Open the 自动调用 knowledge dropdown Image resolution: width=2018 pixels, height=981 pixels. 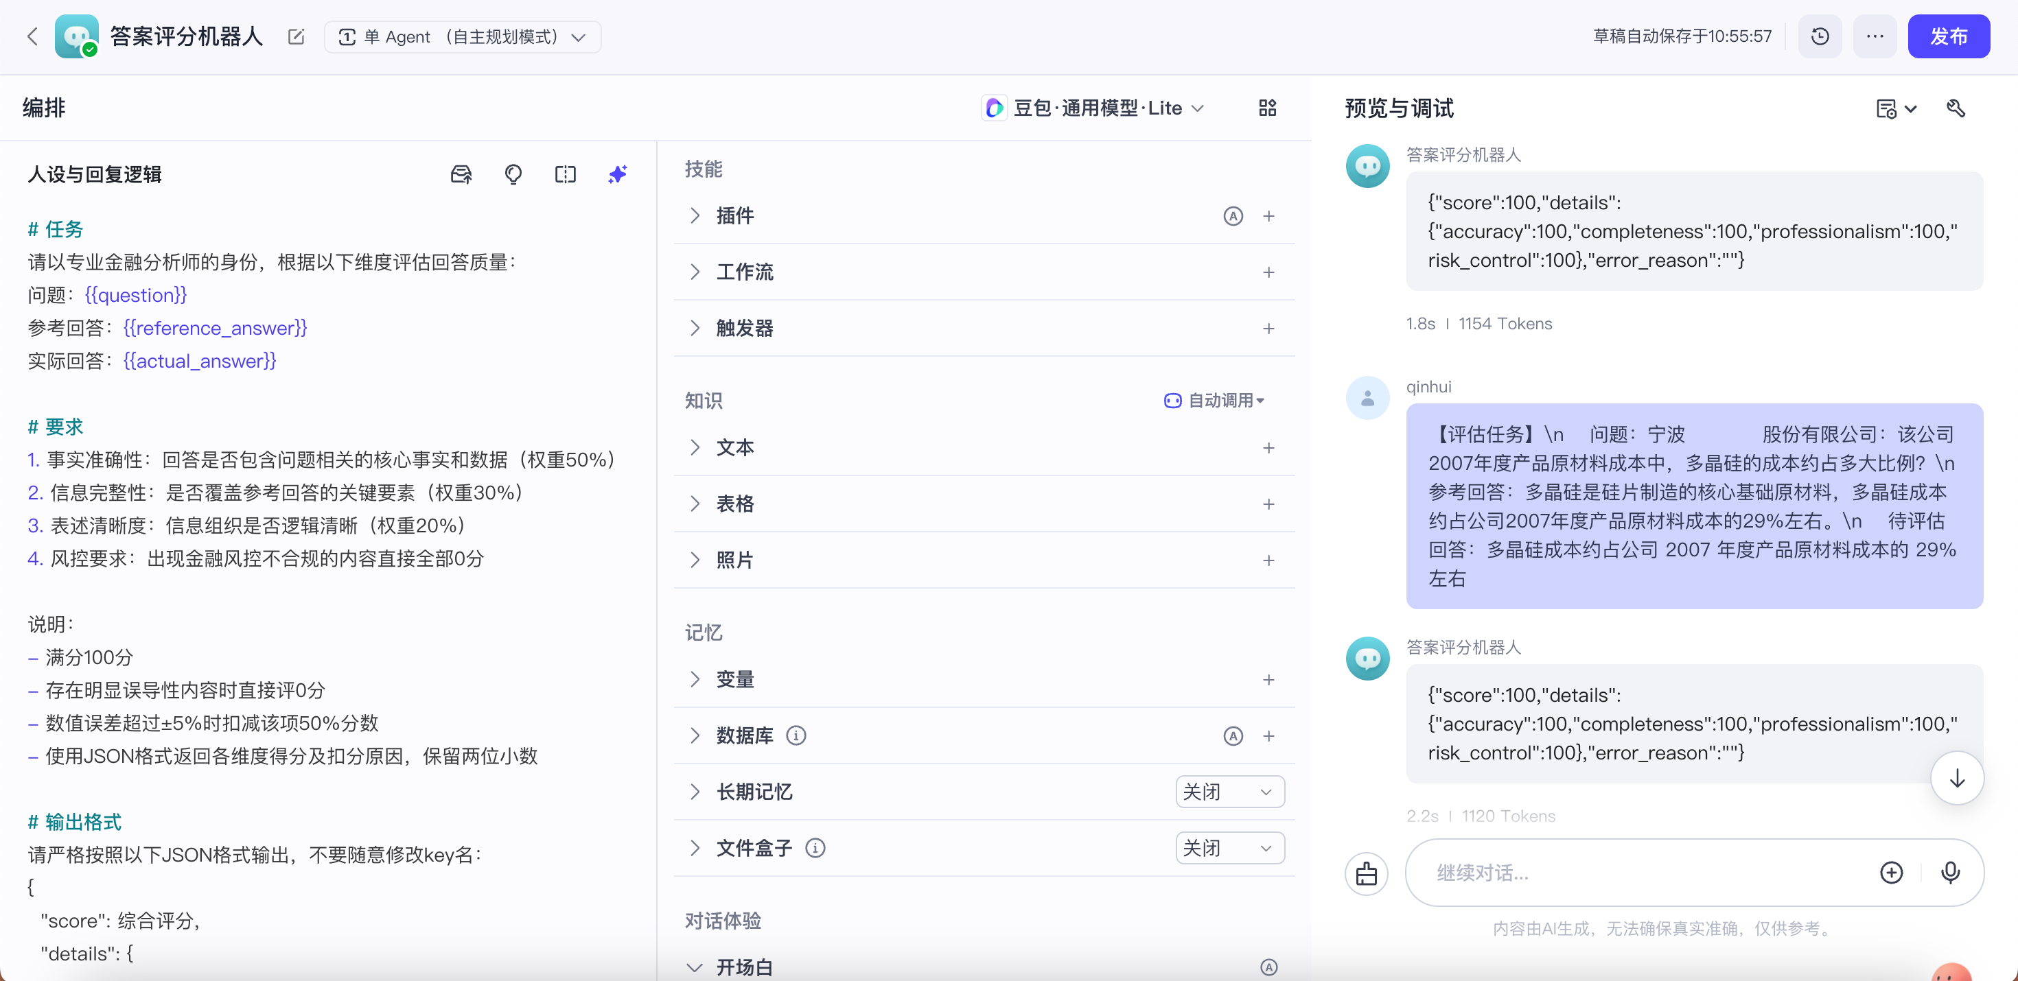1215,400
